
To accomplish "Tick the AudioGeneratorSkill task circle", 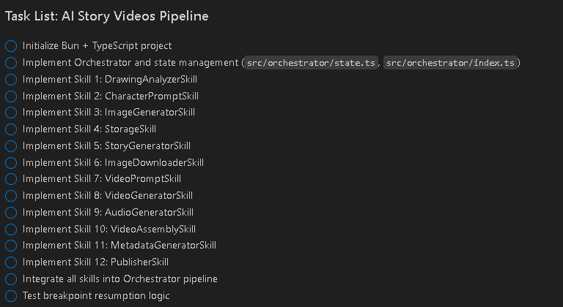I will click(11, 213).
